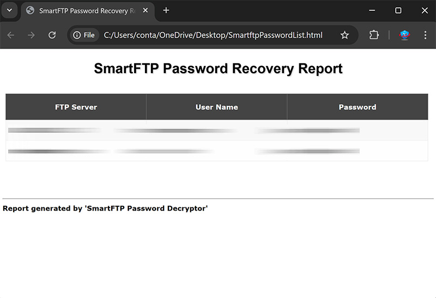Click the File site info icon
Viewport: 436px width, 298px height.
point(84,35)
